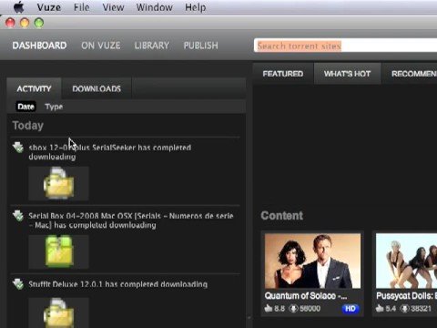Go to the DASHBOARD section
The height and width of the screenshot is (328, 437).
tap(39, 46)
